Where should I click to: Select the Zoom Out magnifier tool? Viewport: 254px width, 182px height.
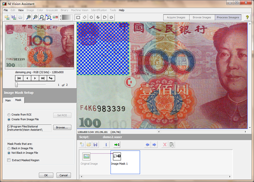[x=35, y=17]
